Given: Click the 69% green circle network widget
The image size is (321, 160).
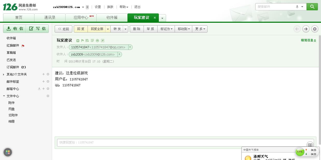Looking at the screenshot, I should [300, 152].
